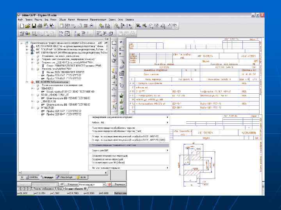Click the calculator-grid icon in the top toolbar
Screen dimensions: 281x210
[x=85, y=26]
